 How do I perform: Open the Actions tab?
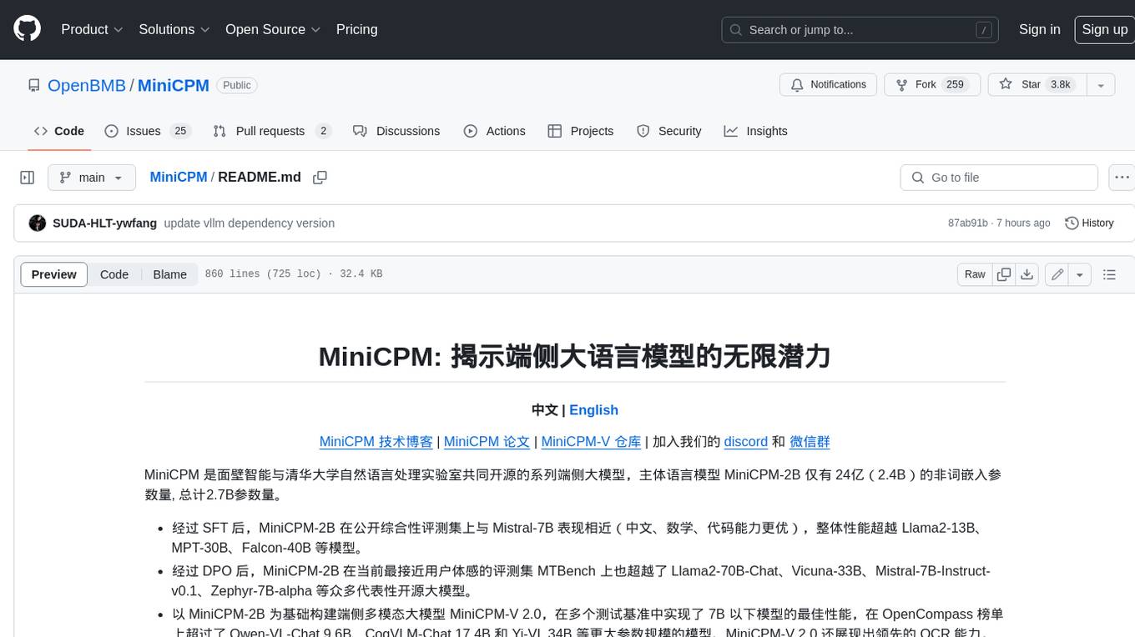(494, 131)
